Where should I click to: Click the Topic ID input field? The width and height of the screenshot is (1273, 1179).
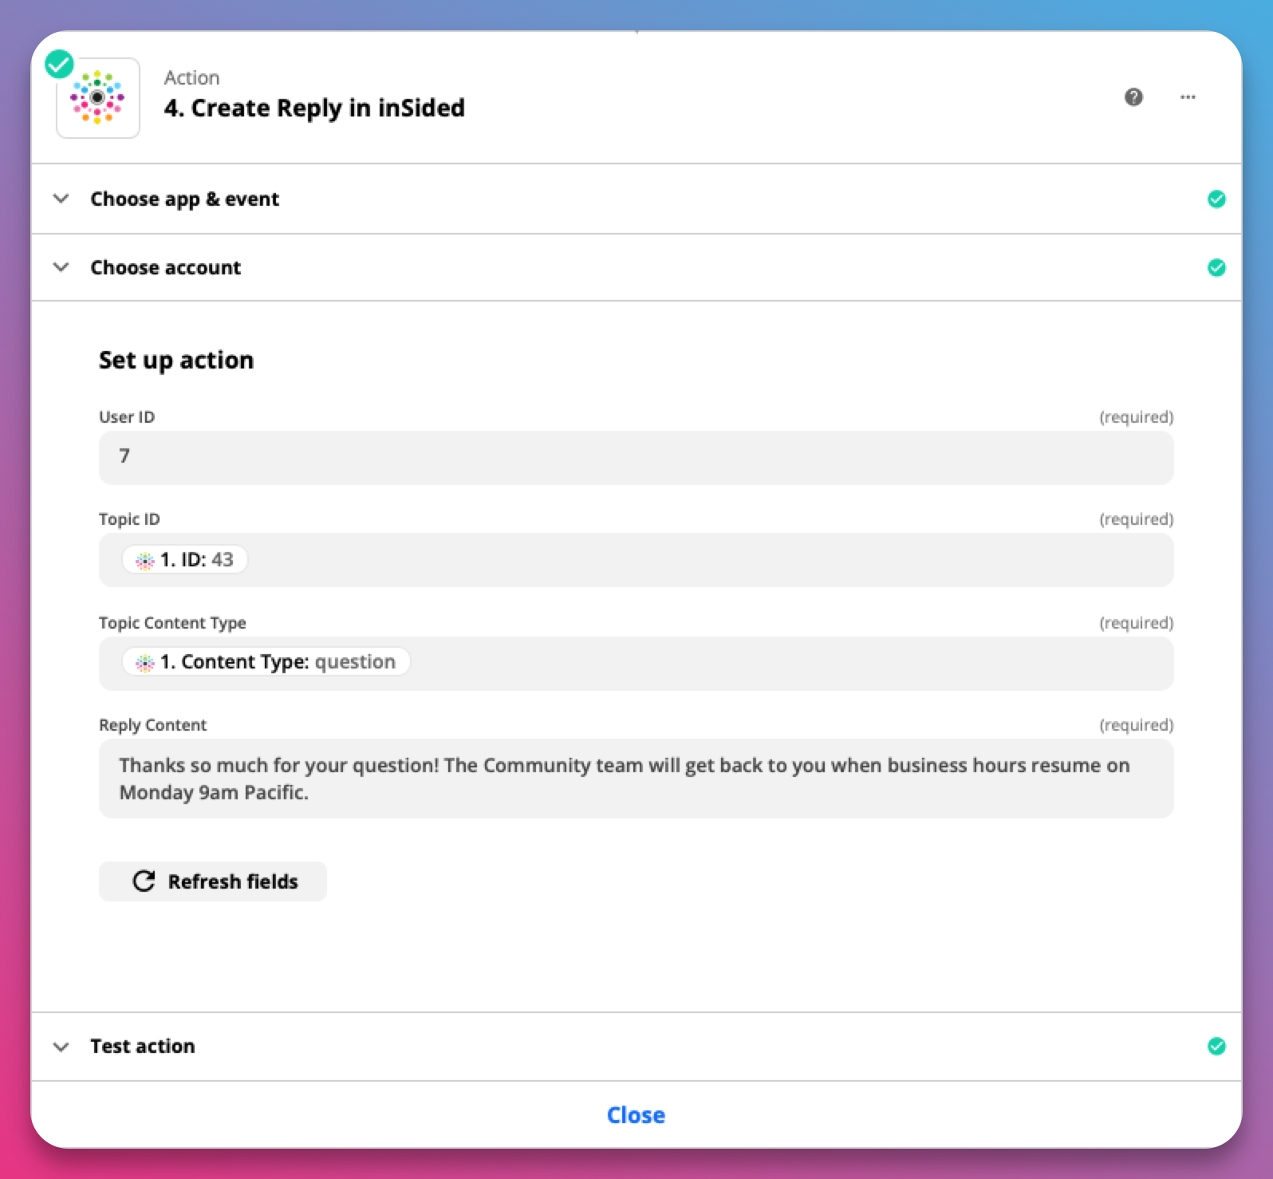click(x=636, y=560)
